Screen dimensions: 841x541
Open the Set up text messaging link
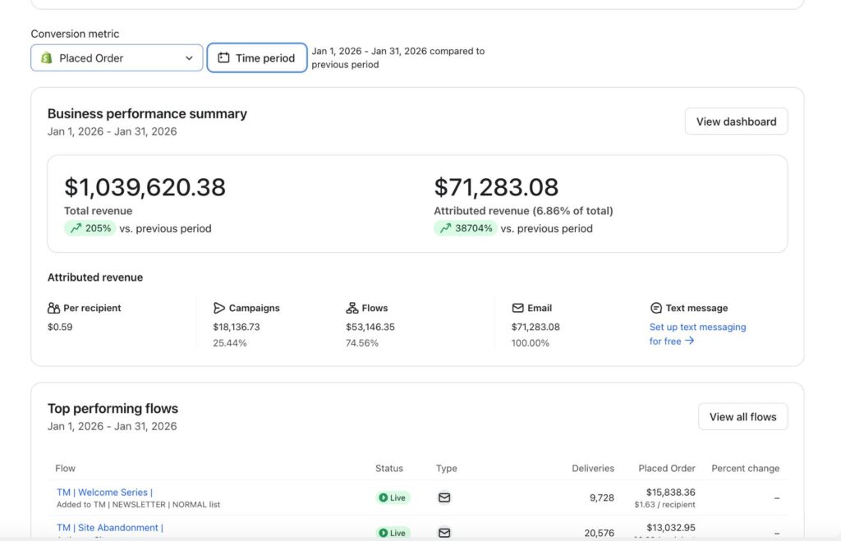697,327
